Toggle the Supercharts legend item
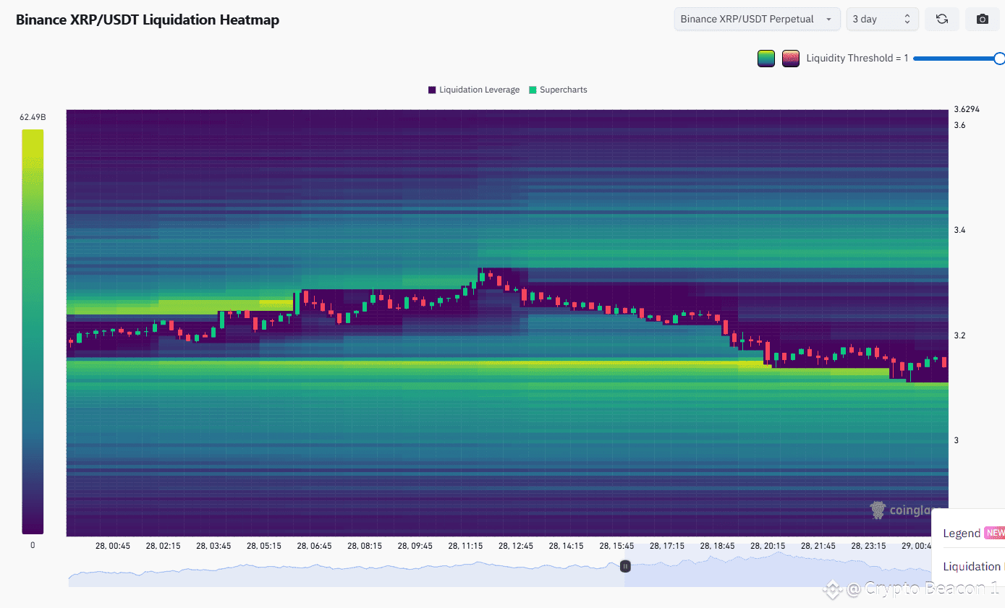 coord(559,90)
